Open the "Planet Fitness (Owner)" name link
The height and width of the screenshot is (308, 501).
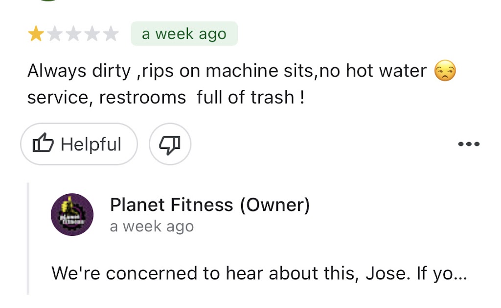click(210, 205)
